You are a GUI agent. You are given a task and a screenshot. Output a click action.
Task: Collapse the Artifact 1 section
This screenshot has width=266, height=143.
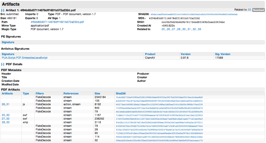coord(3,10)
